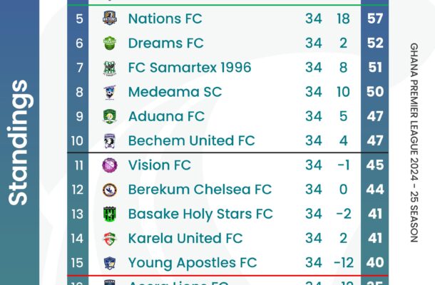Click the Young Apostles FC shield logo
The height and width of the screenshot is (285, 435).
[110, 263]
